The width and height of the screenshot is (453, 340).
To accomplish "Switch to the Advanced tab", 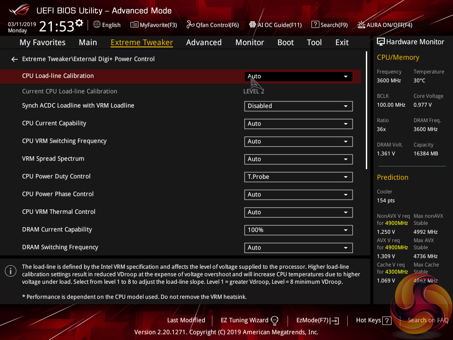I will [x=203, y=42].
